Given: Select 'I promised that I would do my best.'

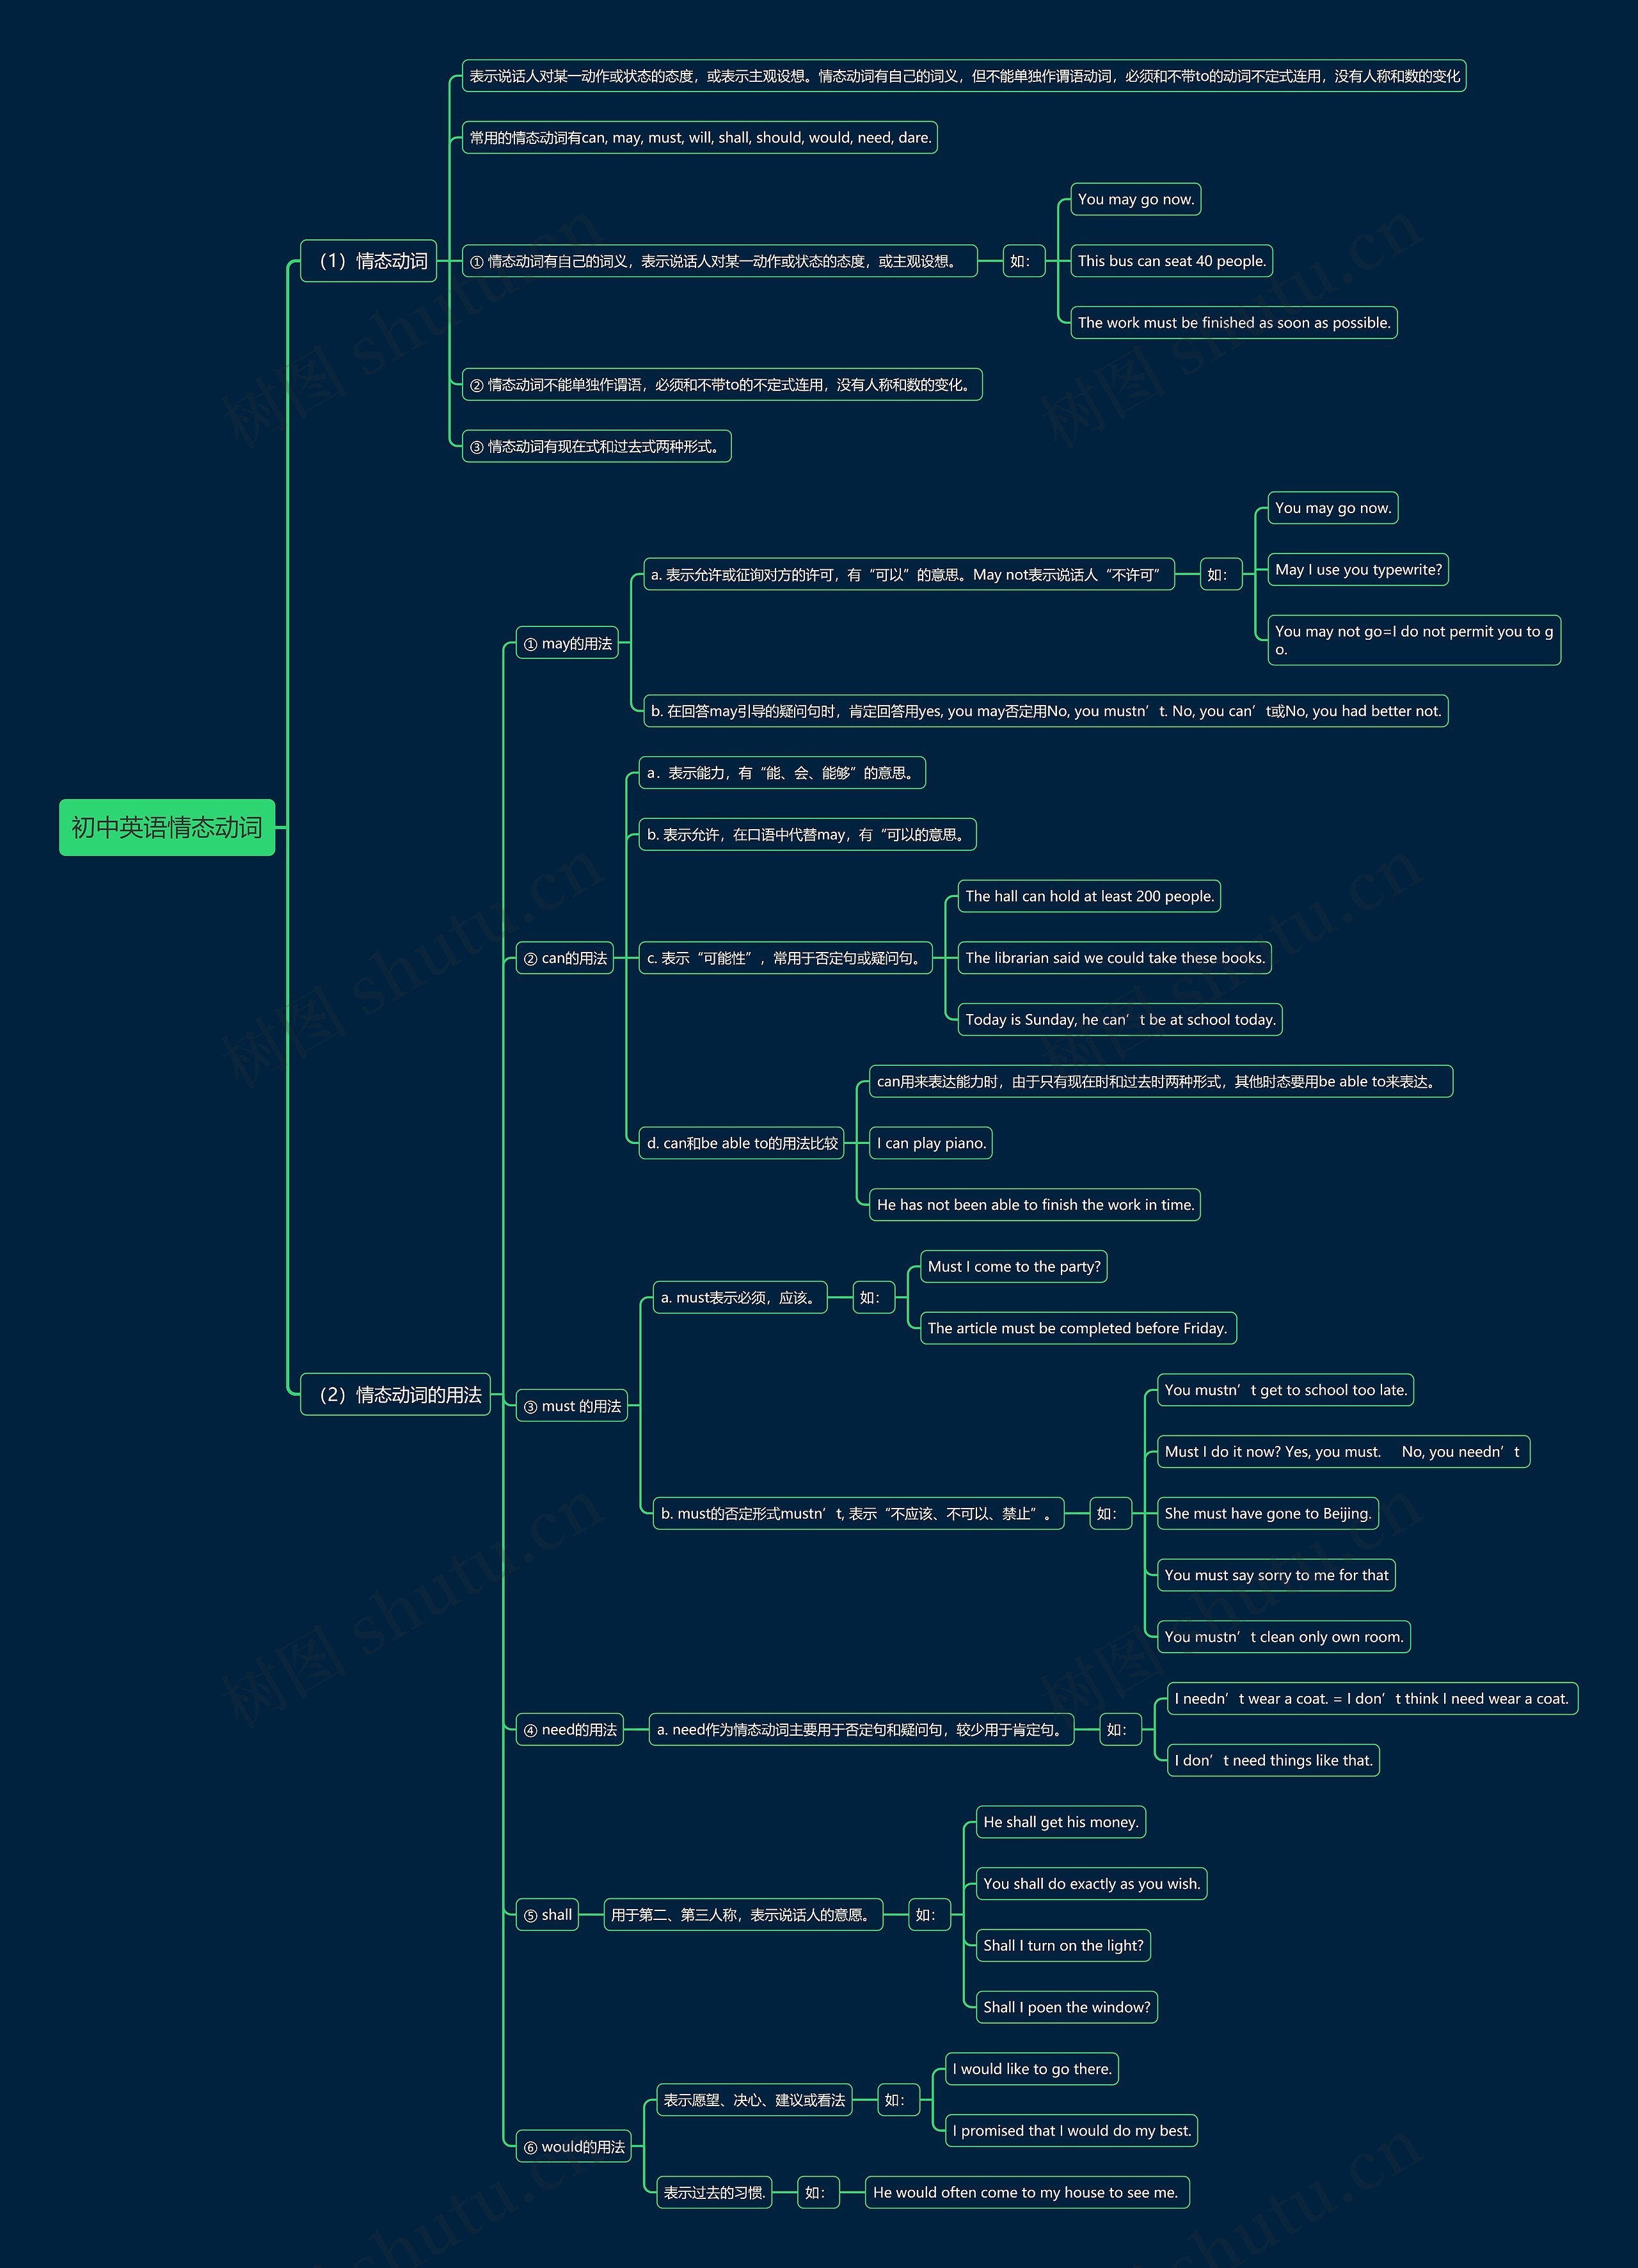Looking at the screenshot, I should (x=1072, y=2131).
